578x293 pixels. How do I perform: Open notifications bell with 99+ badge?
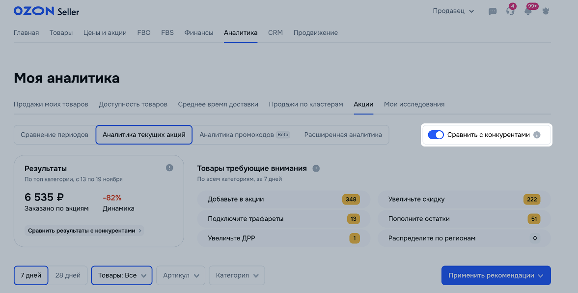point(528,11)
